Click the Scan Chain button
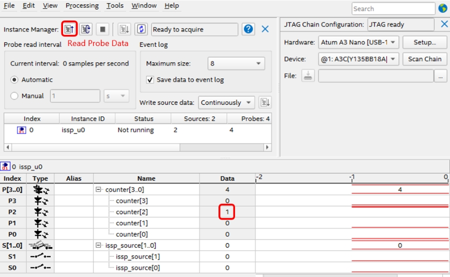Screen dimensions: 450x277 point(424,59)
